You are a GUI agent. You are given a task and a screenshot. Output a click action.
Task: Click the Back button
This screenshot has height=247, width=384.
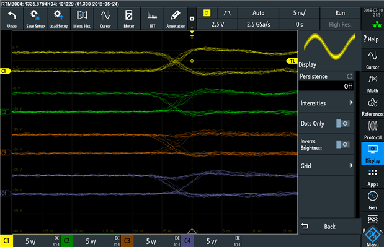click(329, 227)
